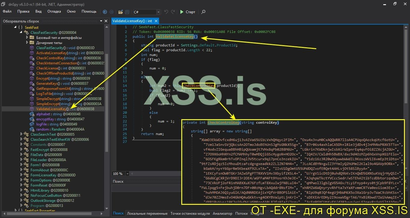410x218 pixels.
Task: Expand the FastEncrypt class node
Action: (21, 150)
